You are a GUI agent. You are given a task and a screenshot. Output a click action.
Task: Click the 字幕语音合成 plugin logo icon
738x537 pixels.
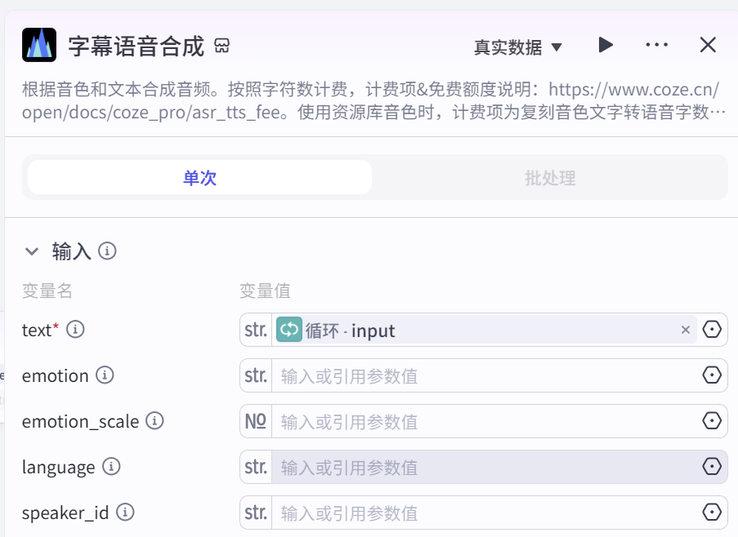[x=39, y=45]
